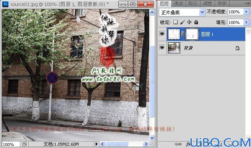Select the 背景 layer thumbnail

[x=174, y=48]
